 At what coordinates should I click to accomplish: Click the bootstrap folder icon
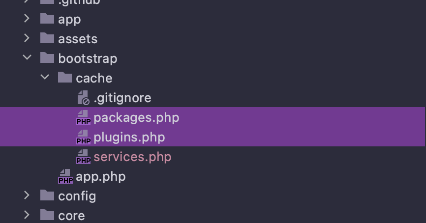pos(47,58)
